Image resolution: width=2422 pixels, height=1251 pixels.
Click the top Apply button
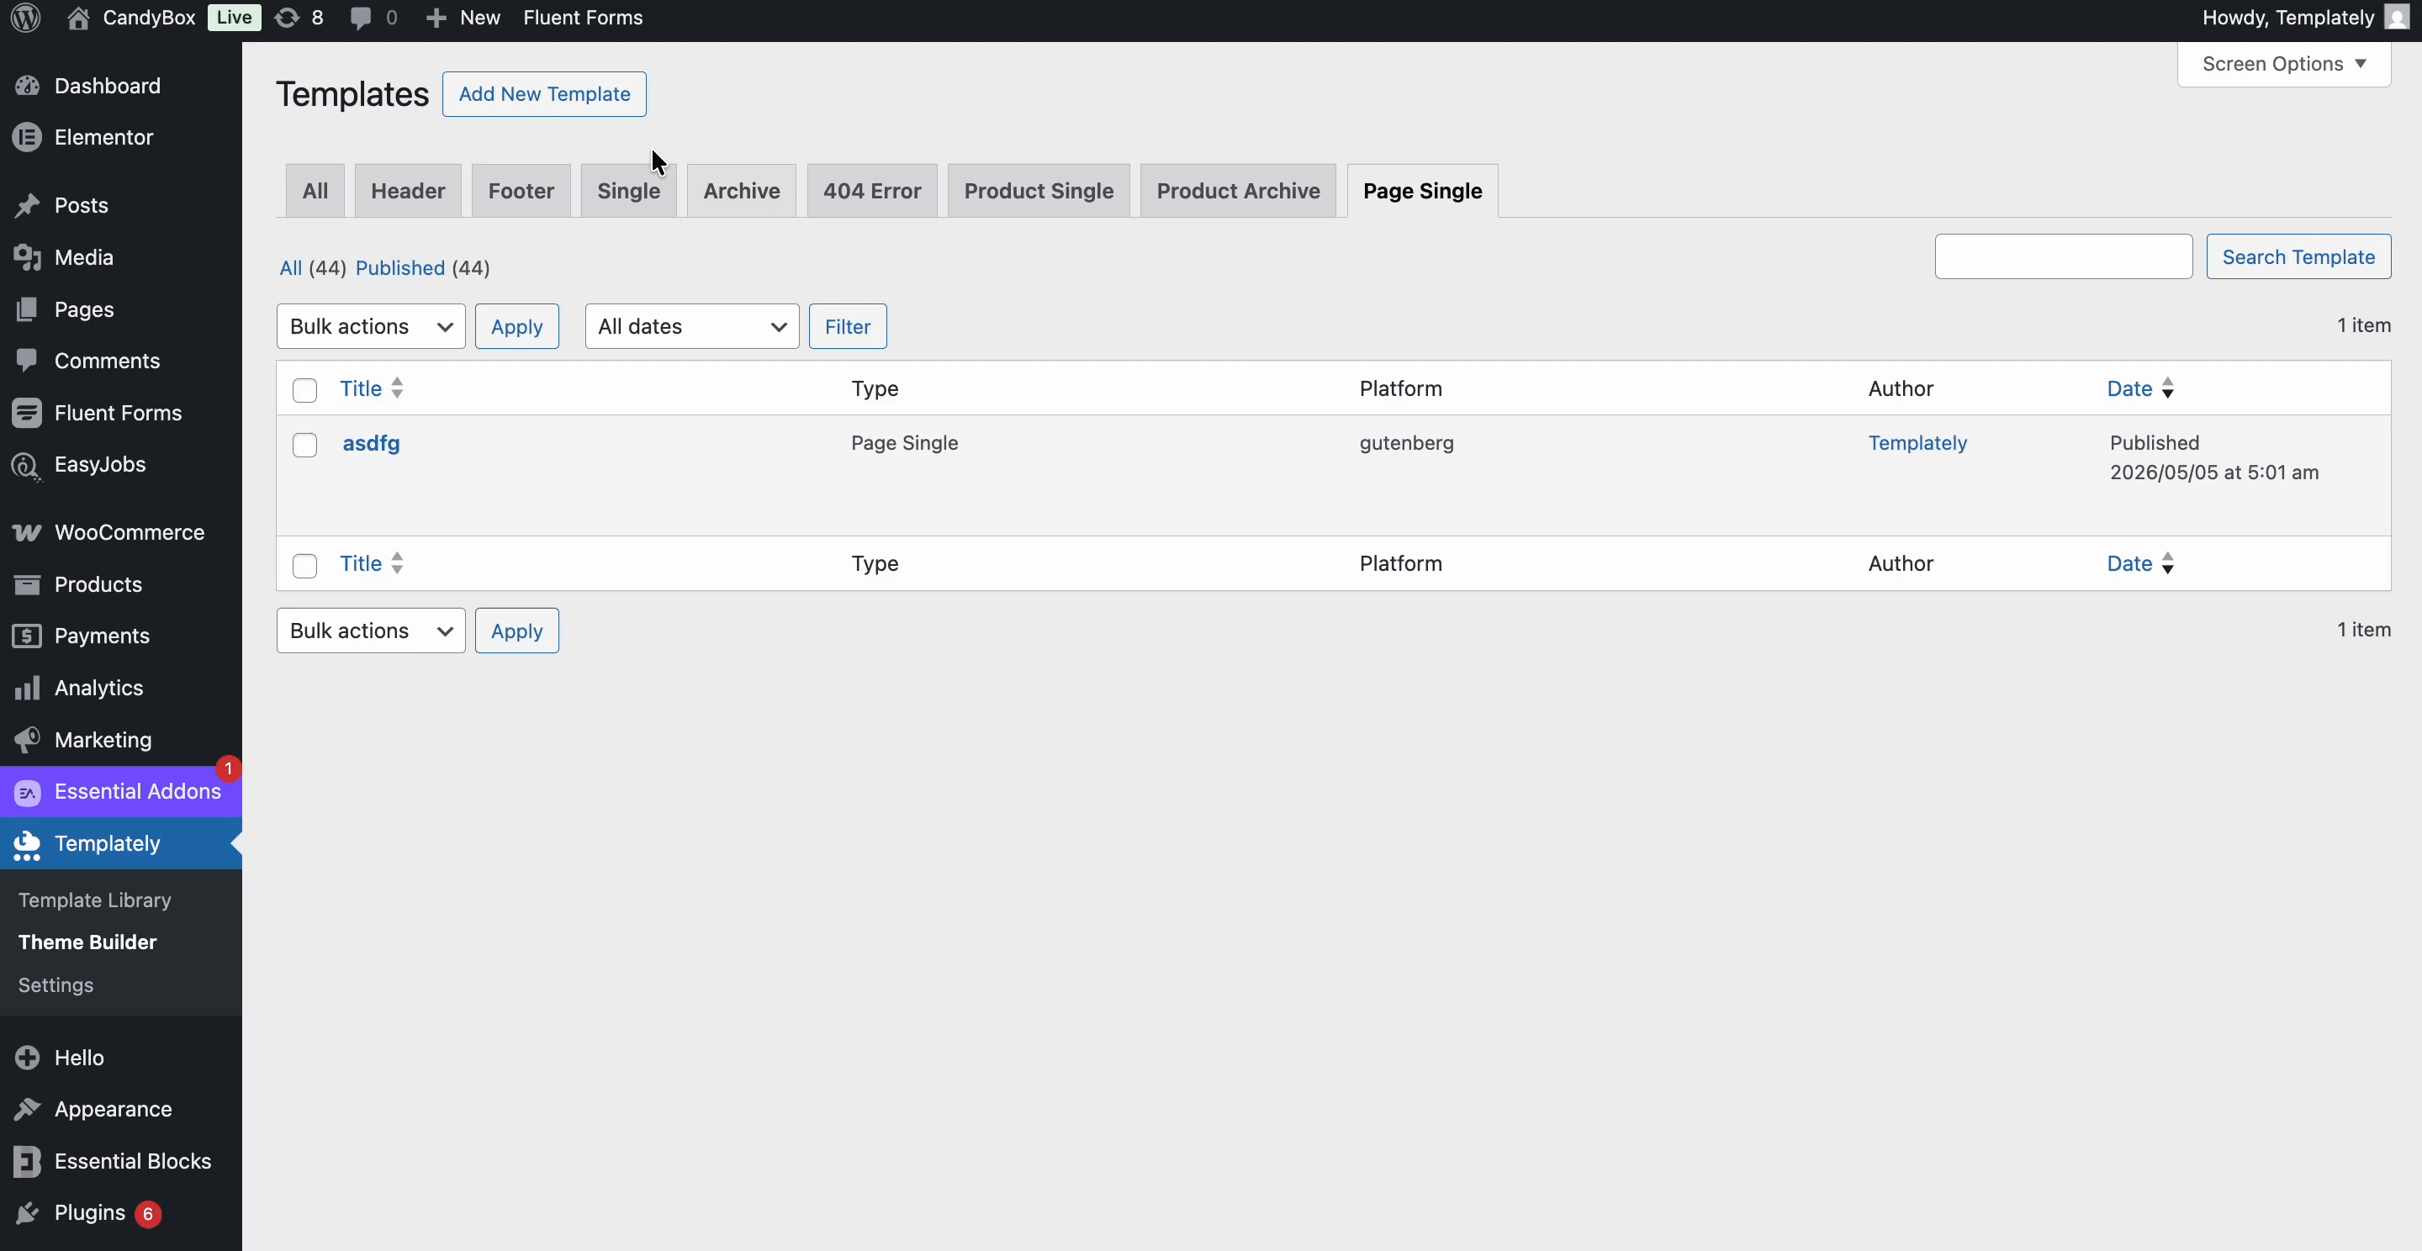click(x=516, y=326)
